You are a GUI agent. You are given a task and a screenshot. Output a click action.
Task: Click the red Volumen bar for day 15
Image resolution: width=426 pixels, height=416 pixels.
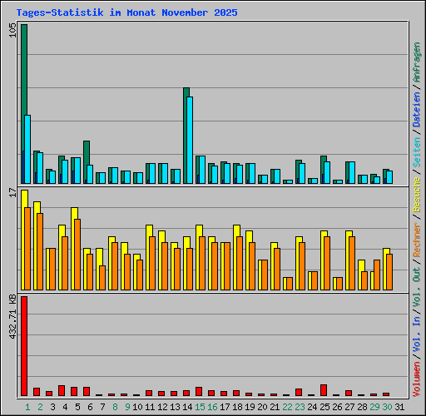199,391
